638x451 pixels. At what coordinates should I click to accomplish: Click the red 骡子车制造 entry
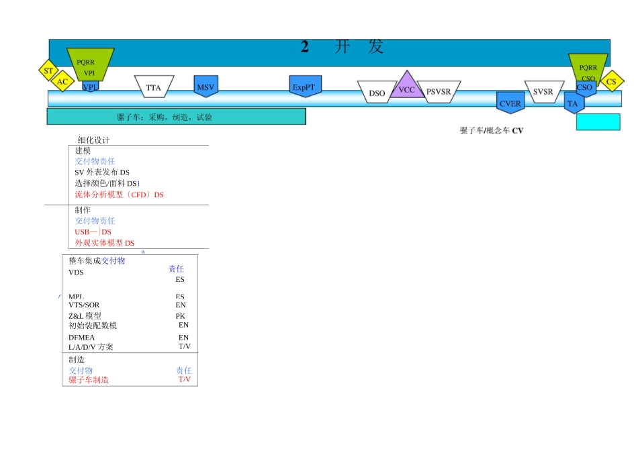point(89,380)
